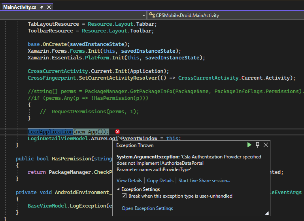Viewport: 304px width, 221px height.
Task: Click the 'Exception Thrown' popup title
Action: 135,145
